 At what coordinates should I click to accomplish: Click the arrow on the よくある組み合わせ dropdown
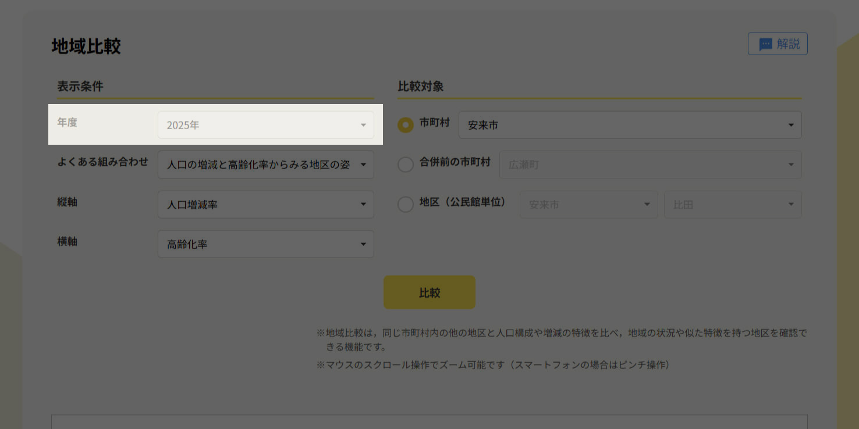click(363, 165)
